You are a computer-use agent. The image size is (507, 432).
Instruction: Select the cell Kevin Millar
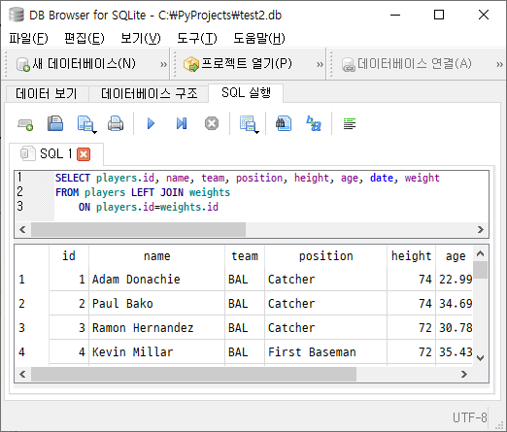tap(156, 352)
